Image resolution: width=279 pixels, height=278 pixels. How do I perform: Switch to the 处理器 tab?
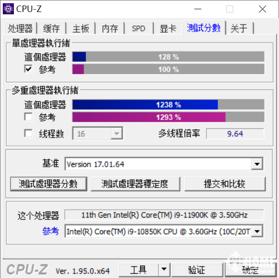click(20, 29)
